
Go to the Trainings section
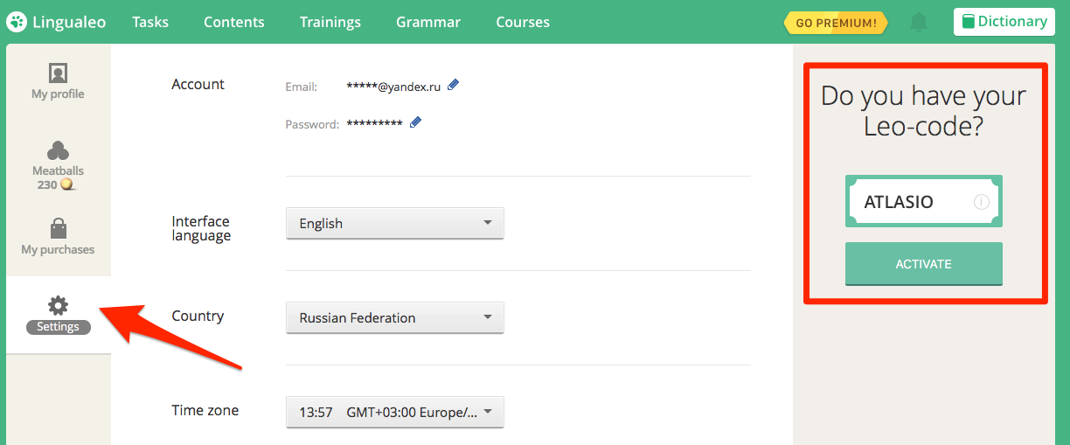point(330,22)
